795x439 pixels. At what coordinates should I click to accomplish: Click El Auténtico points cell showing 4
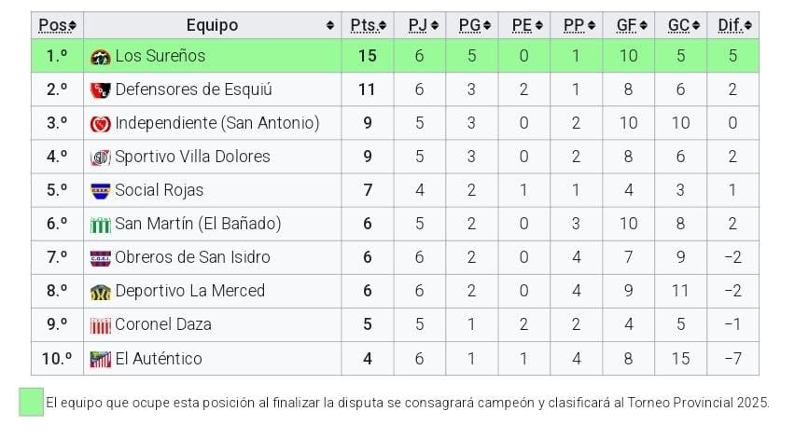368,359
